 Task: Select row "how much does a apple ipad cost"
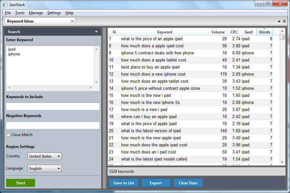[190, 46]
